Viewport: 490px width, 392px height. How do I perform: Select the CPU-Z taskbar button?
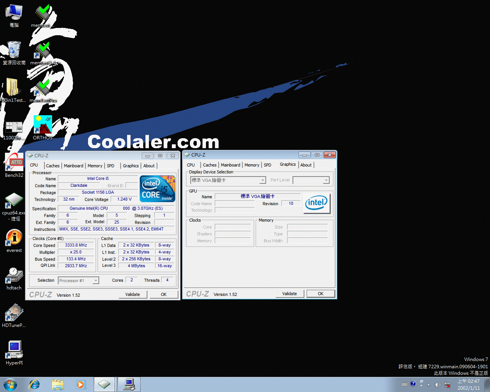104,384
